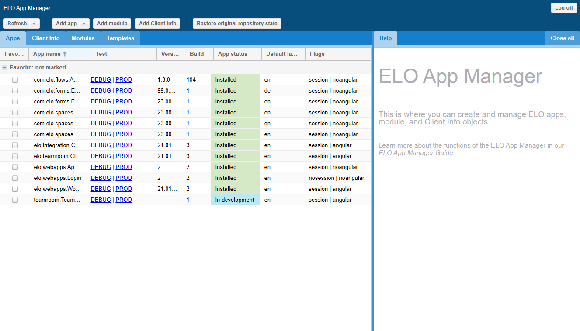Click the Add Client Info button
This screenshot has width=580, height=331.
pos(157,24)
